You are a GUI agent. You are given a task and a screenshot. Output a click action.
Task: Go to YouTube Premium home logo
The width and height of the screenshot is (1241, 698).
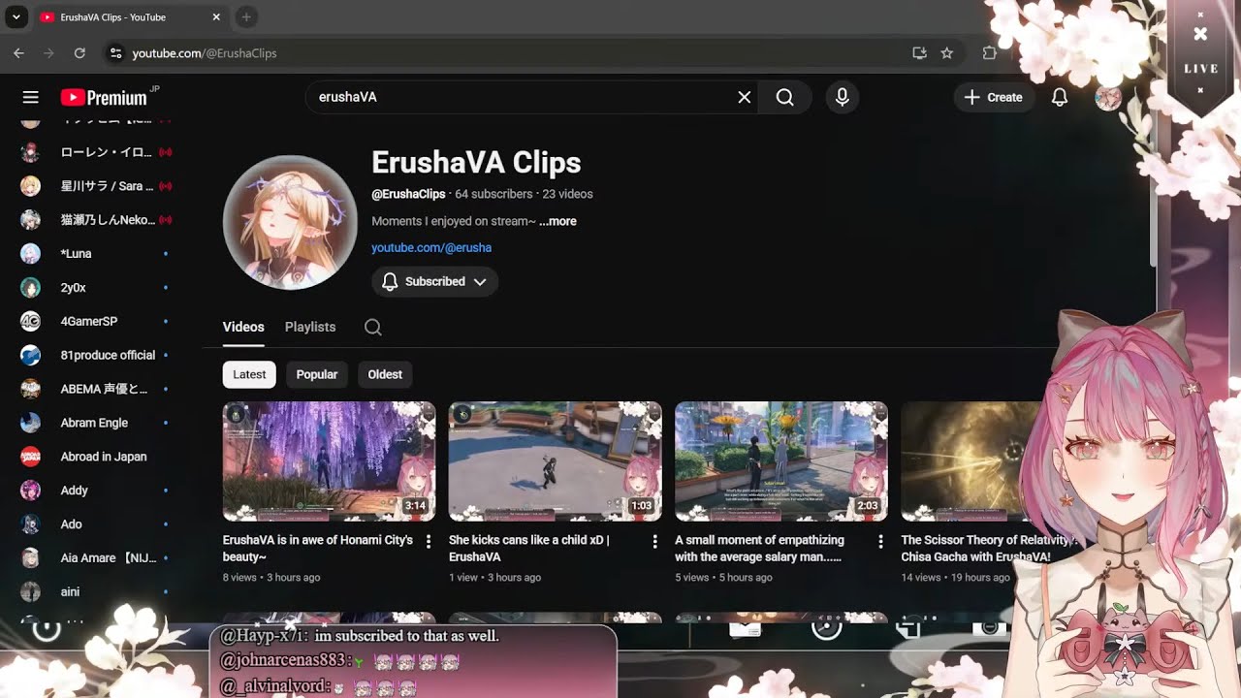pyautogui.click(x=104, y=97)
